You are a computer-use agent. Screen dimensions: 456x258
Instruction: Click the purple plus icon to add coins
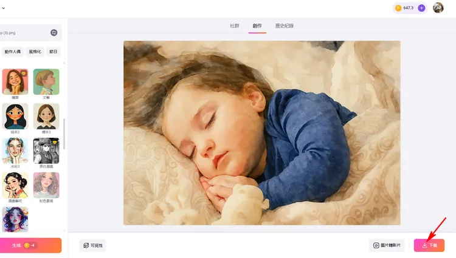421,8
